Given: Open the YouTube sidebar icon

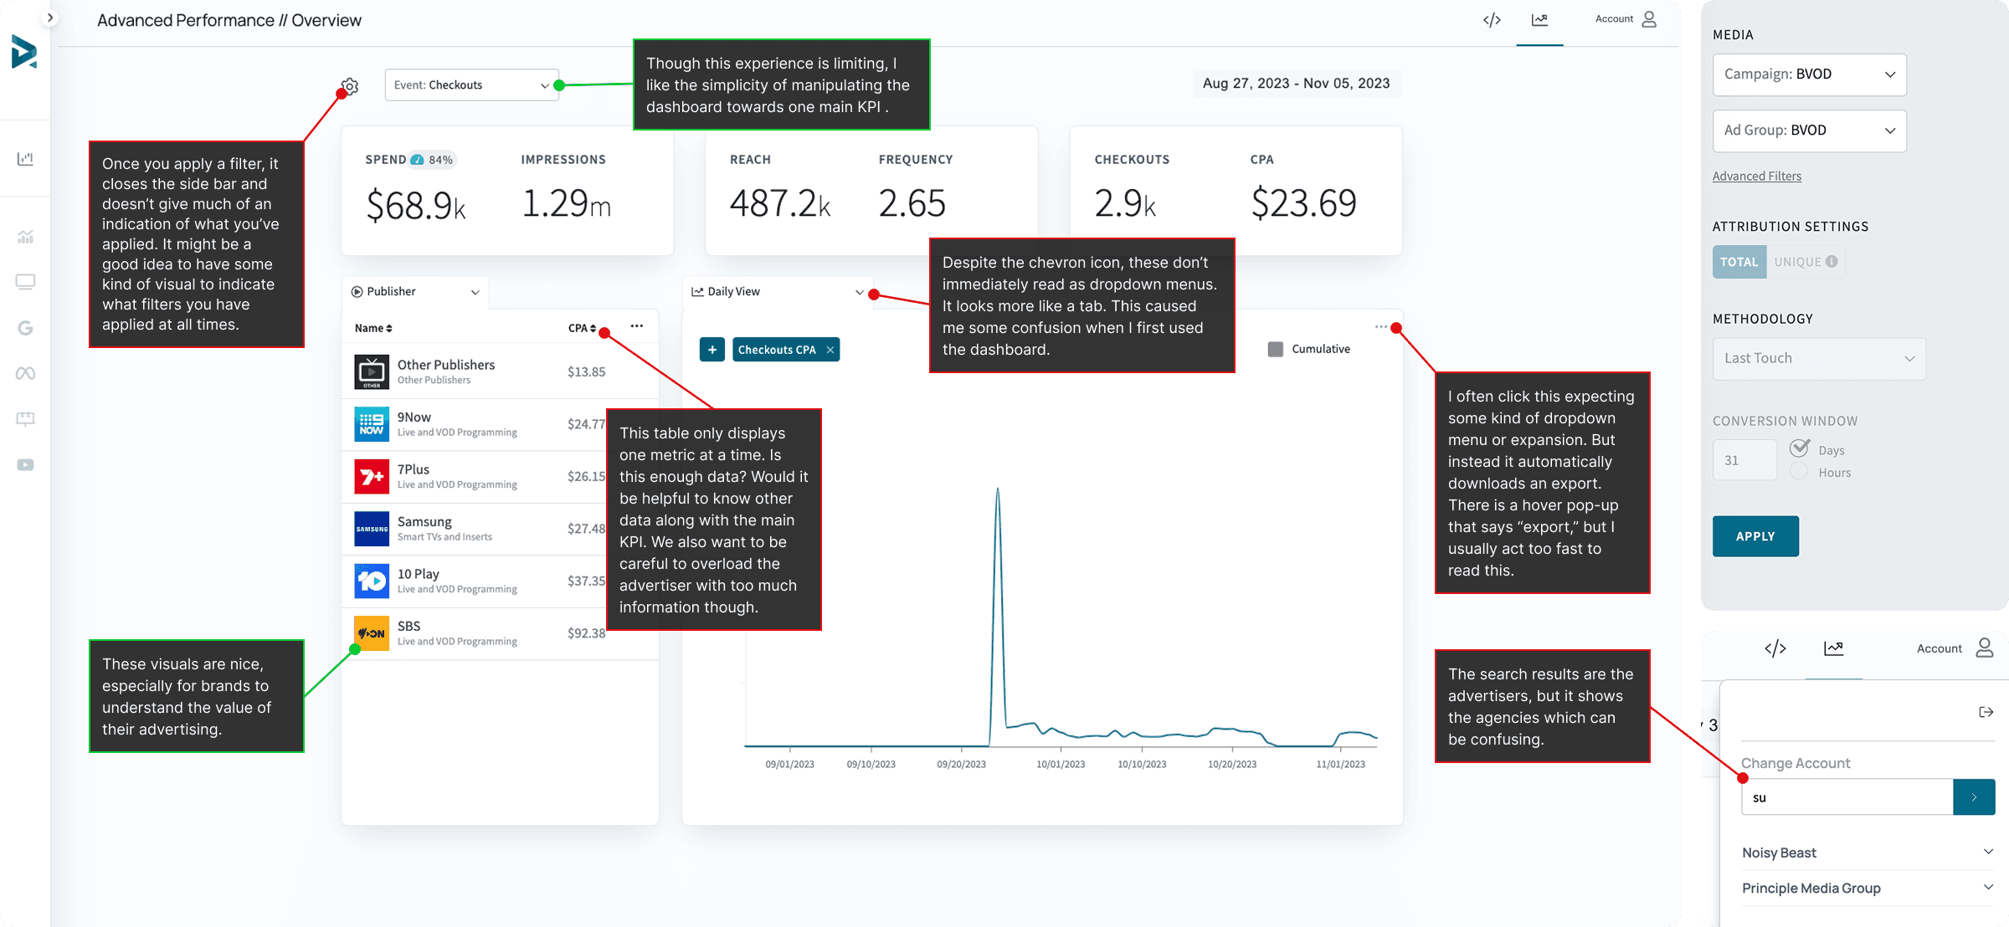Looking at the screenshot, I should [x=25, y=464].
